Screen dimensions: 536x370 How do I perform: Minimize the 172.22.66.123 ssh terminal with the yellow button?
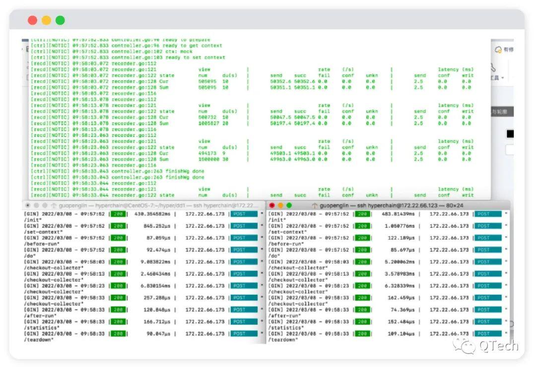tap(280, 205)
